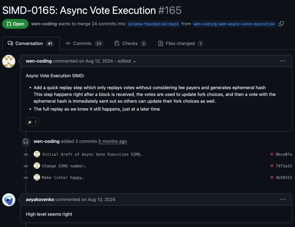Open commit hash 74f3a33
Image resolution: width=295 pixels, height=227 pixels.
coord(283,166)
